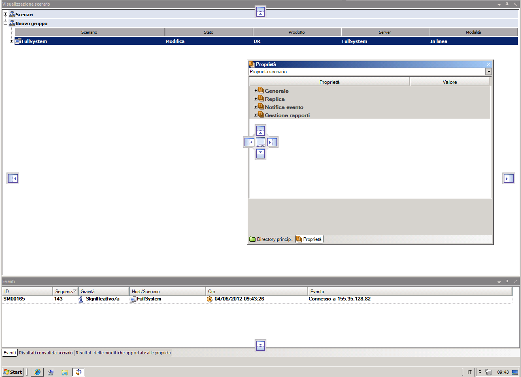Screen dimensions: 521x377
Task: Select the Proprietà tab at the panel bottom
Action: click(309, 239)
